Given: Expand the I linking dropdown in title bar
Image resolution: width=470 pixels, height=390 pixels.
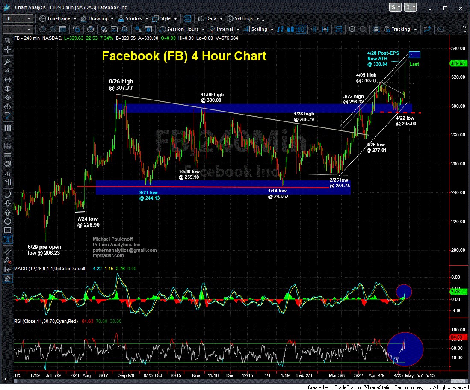Looking at the screenshot, I should pos(411,7).
